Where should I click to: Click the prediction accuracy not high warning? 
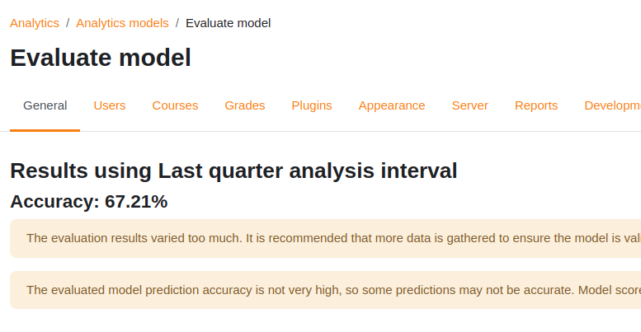[x=325, y=290]
